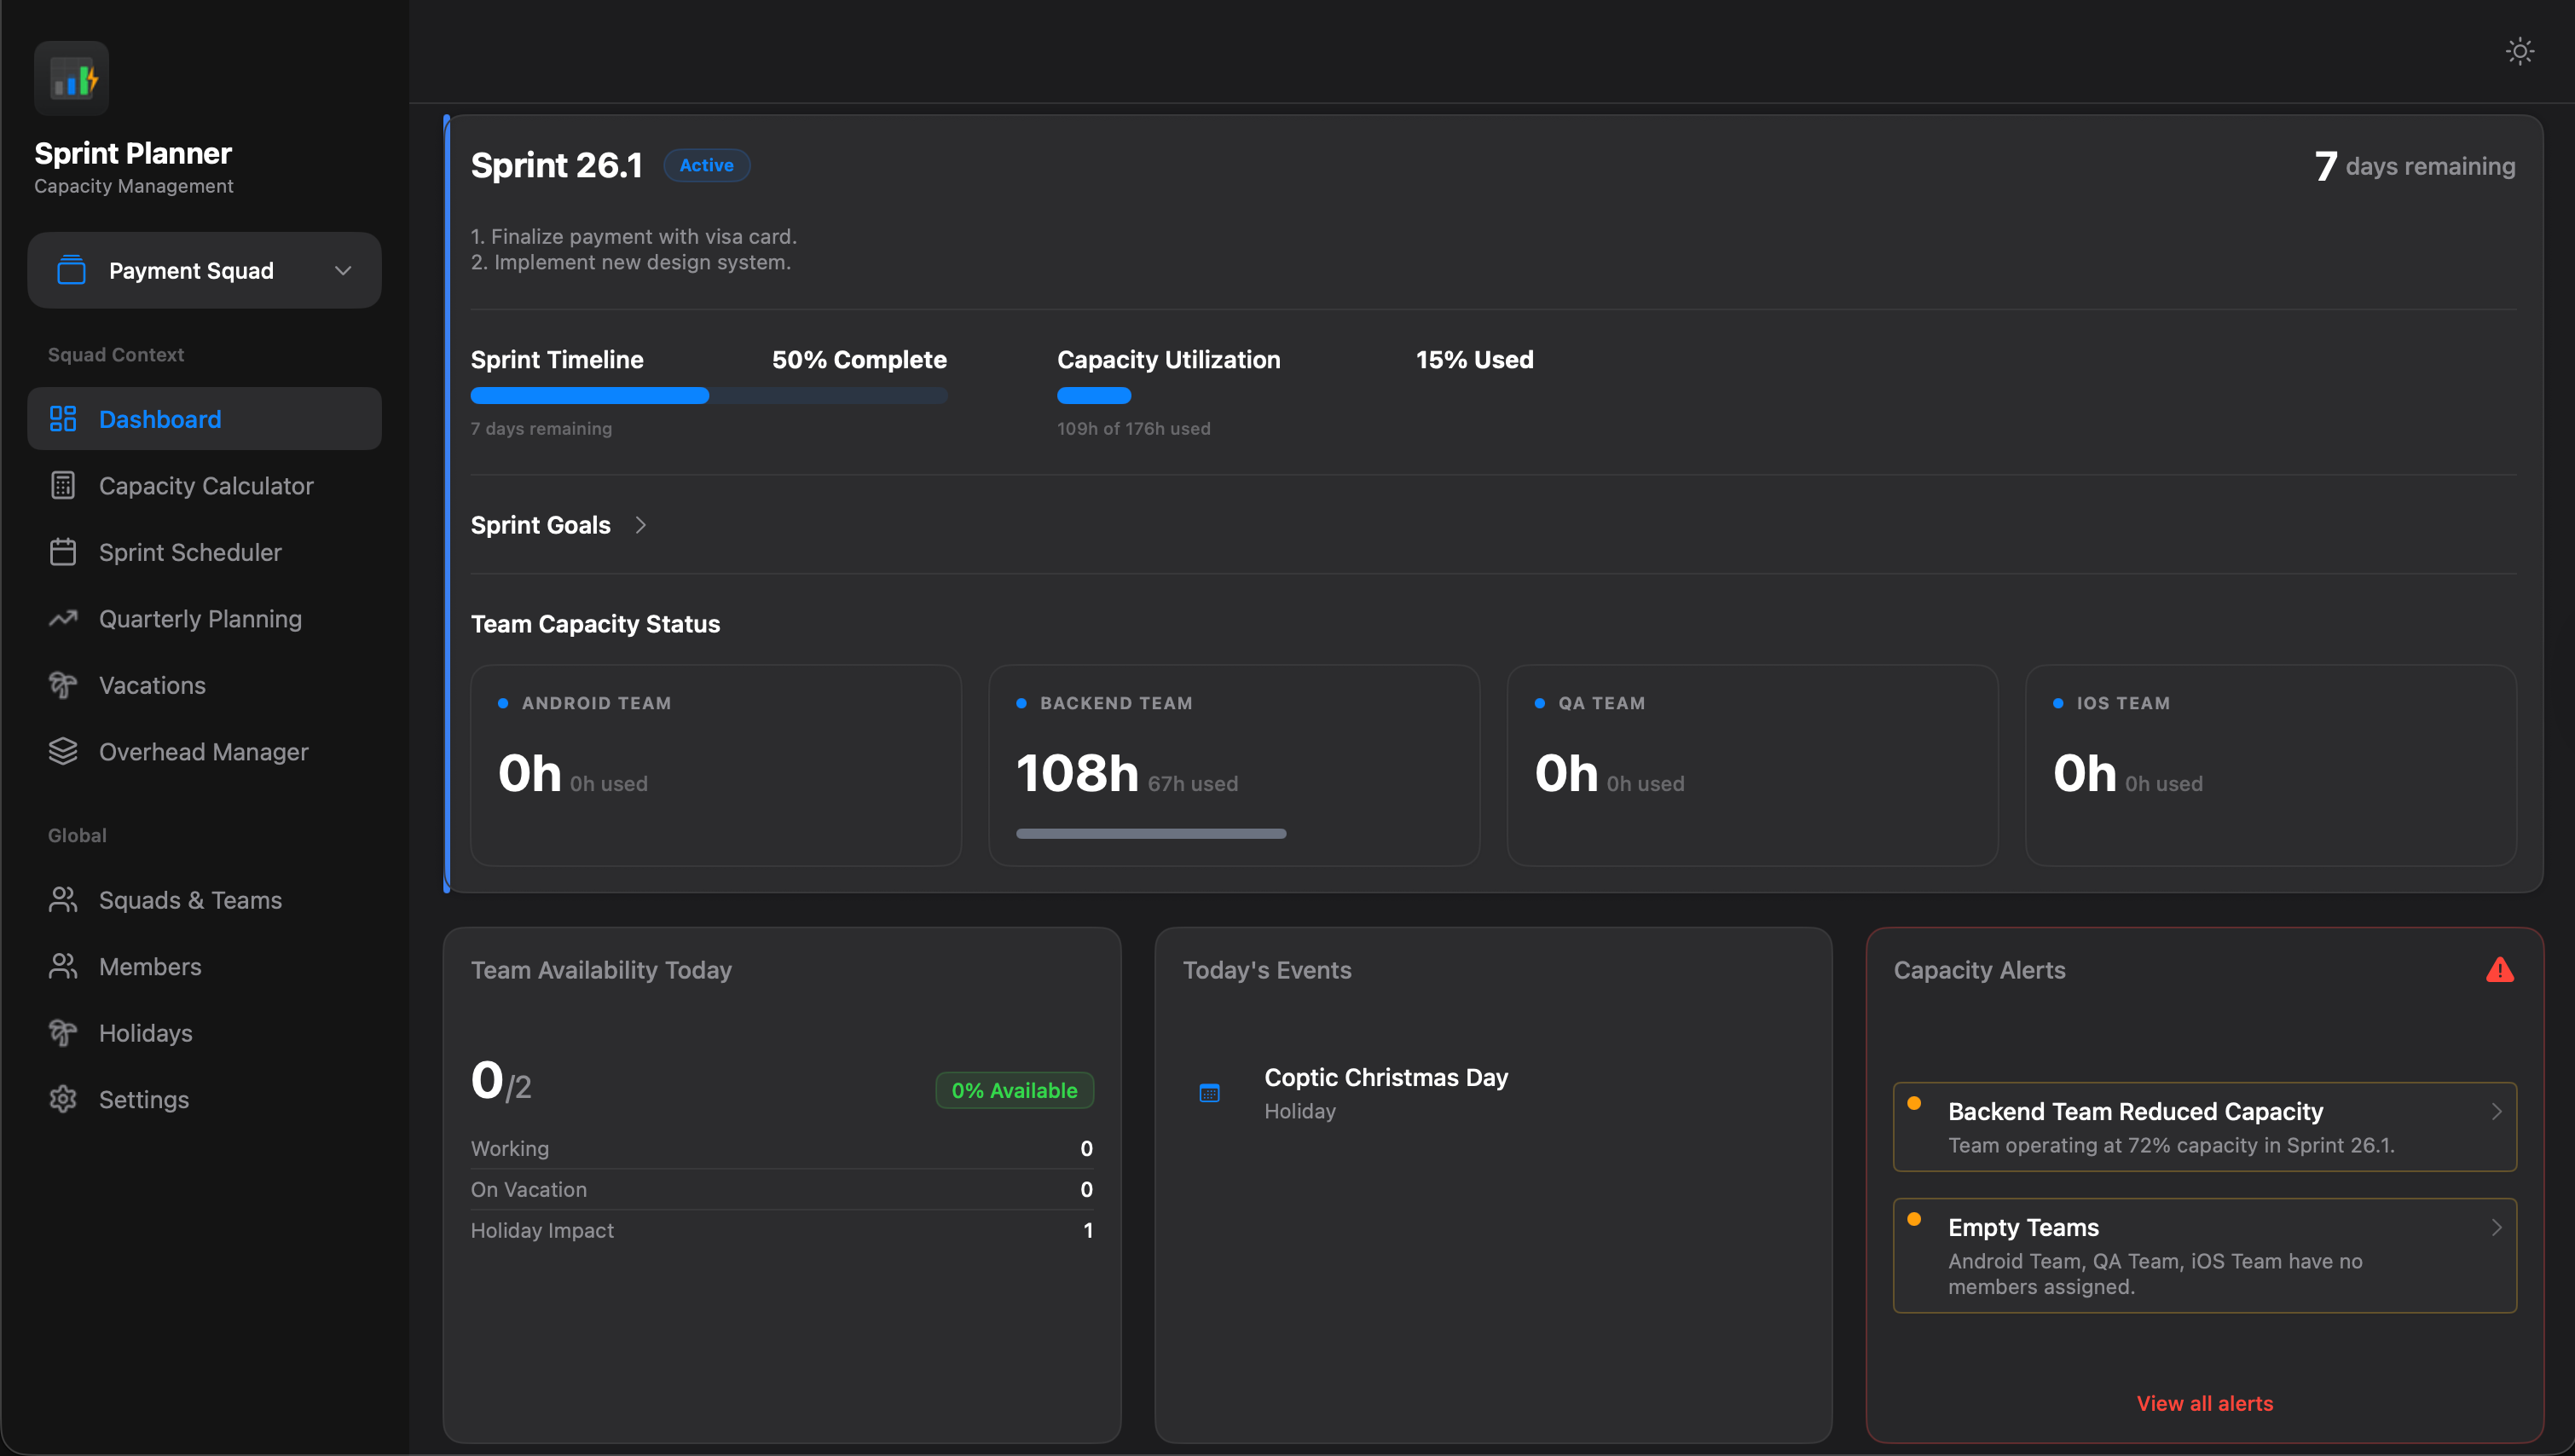Click the Sprint Planner app logo
Viewport: 2575px width, 1456px height.
71,77
